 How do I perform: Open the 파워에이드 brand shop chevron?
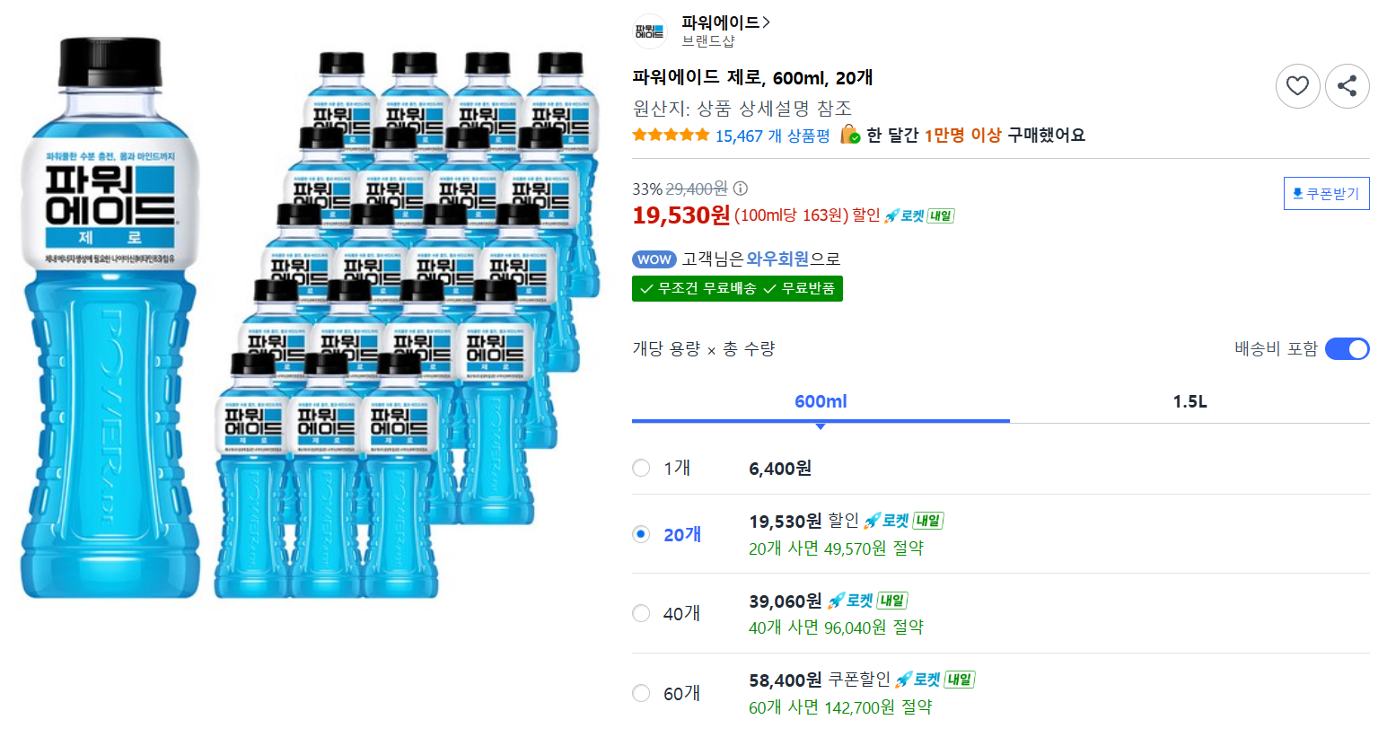pyautogui.click(x=766, y=22)
